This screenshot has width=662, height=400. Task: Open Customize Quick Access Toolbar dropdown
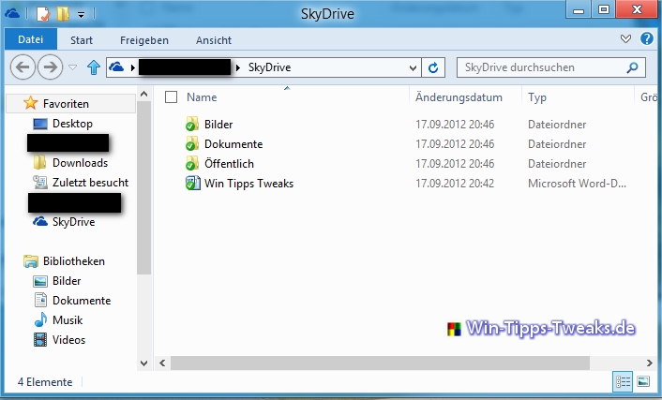click(81, 15)
